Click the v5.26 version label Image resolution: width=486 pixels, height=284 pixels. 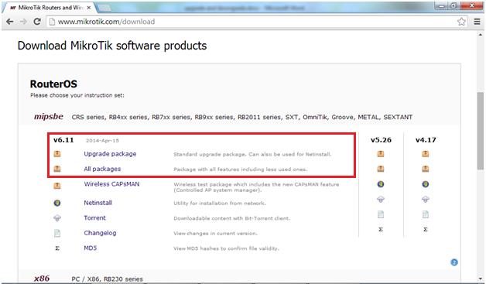381,140
